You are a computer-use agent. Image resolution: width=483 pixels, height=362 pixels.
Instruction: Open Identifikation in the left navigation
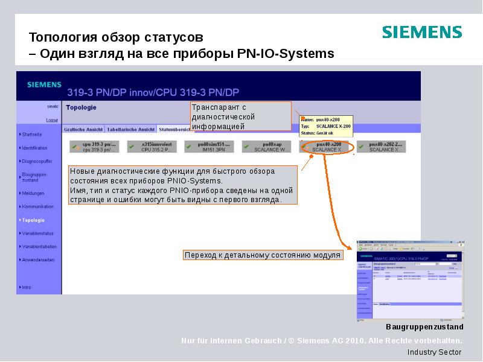coord(34,148)
